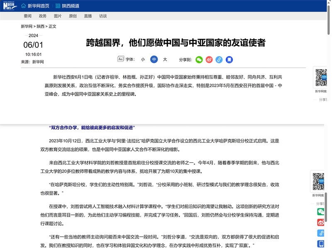The image size is (332, 248).
Task: Go to the 直播 section
Action: coord(88,16)
